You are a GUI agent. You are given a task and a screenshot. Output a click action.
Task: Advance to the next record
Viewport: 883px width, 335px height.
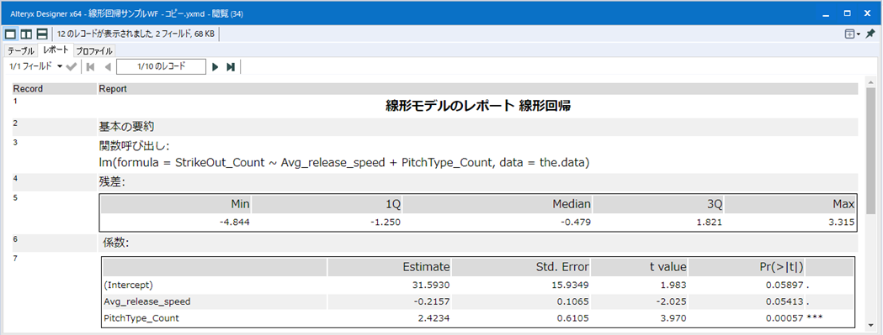tap(215, 67)
